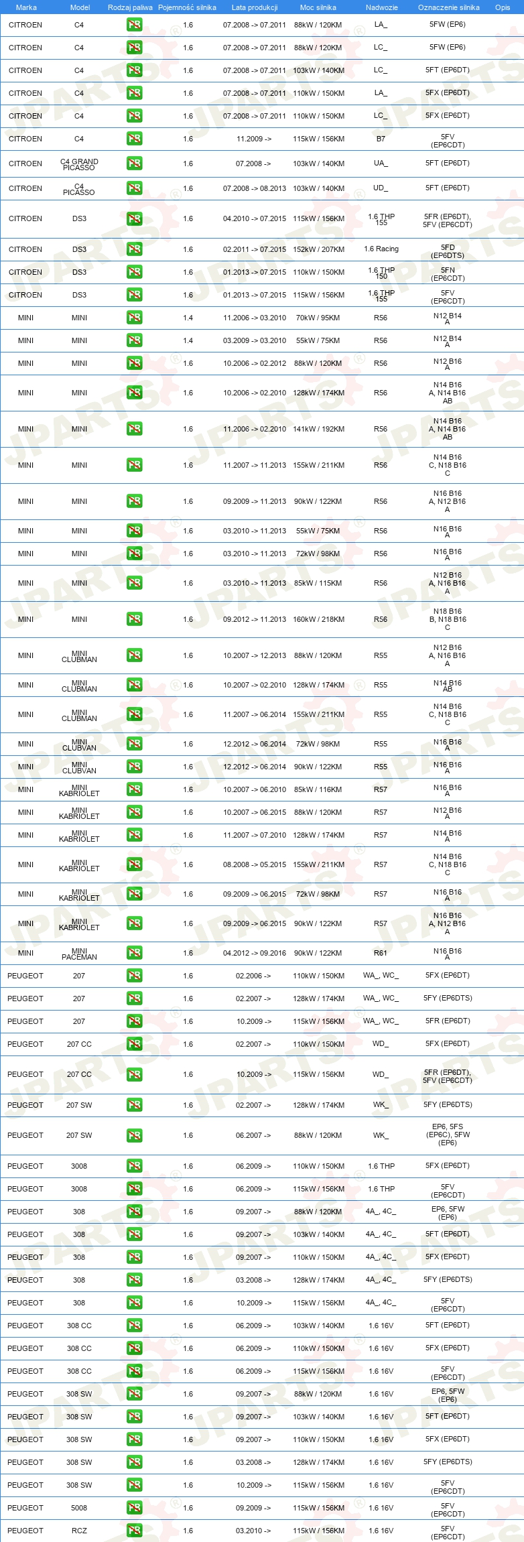Click the fuel type icon for Peugeot RCZ
The width and height of the screenshot is (524, 1542).
coord(135,1531)
